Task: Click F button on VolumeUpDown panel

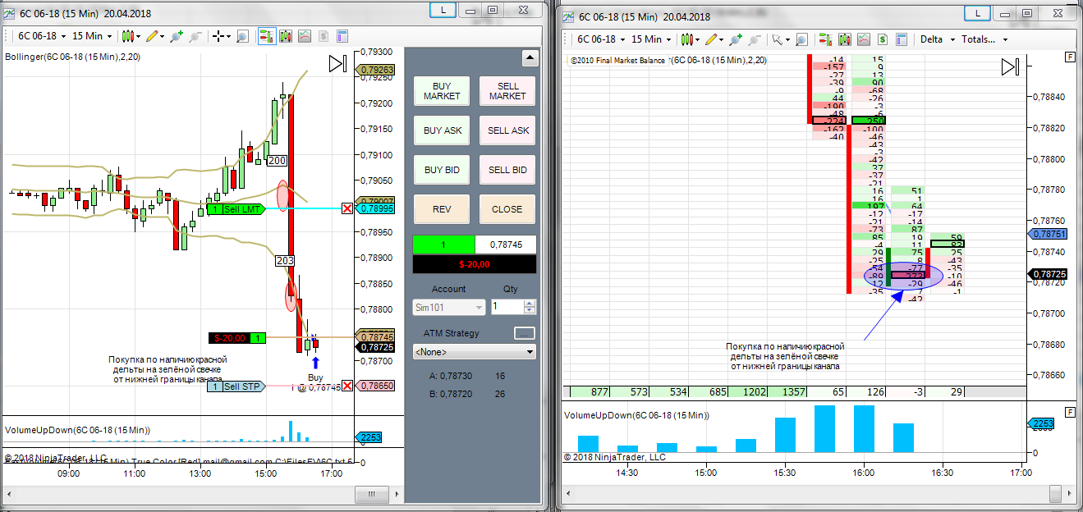Action: pos(1070,411)
